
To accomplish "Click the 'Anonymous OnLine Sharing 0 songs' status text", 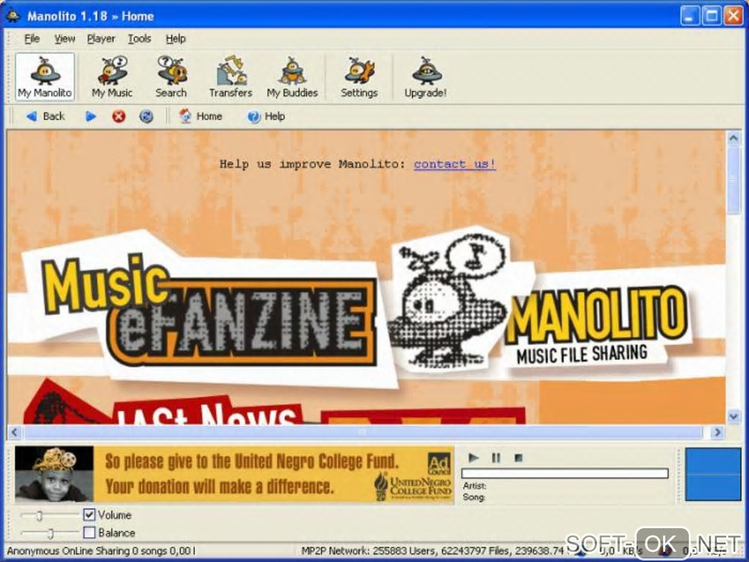I will pos(101,551).
